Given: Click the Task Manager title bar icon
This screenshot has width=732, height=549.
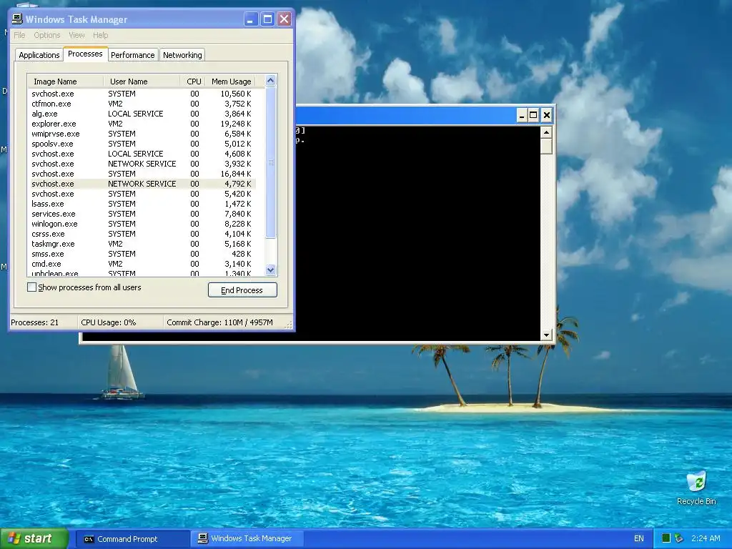Looking at the screenshot, I should tap(17, 19).
